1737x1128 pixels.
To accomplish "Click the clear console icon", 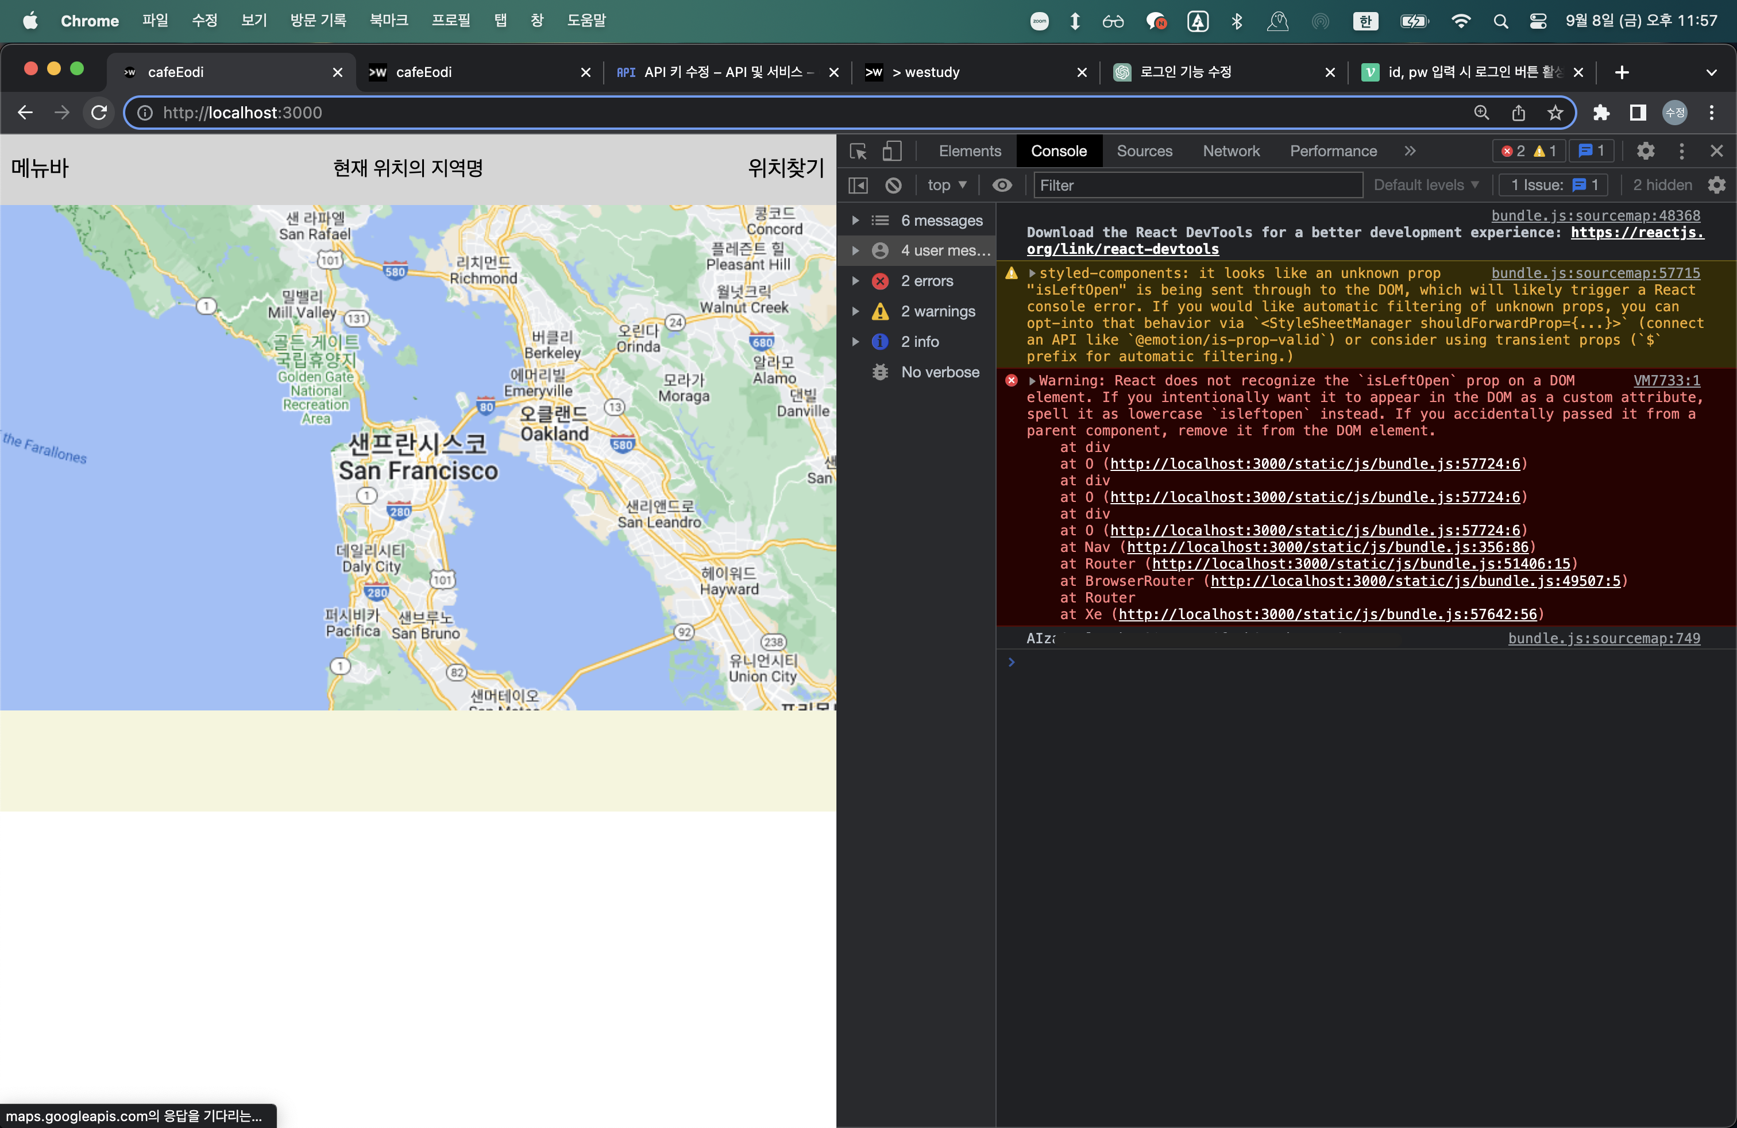I will click(893, 186).
